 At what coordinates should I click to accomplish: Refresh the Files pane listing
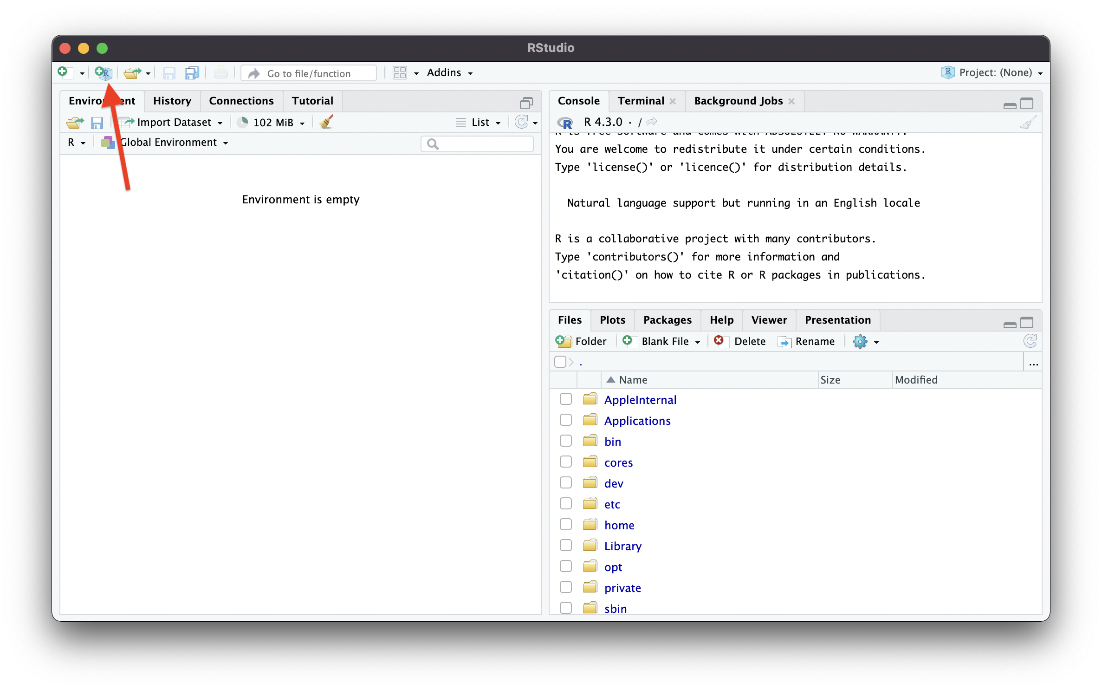tap(1030, 341)
